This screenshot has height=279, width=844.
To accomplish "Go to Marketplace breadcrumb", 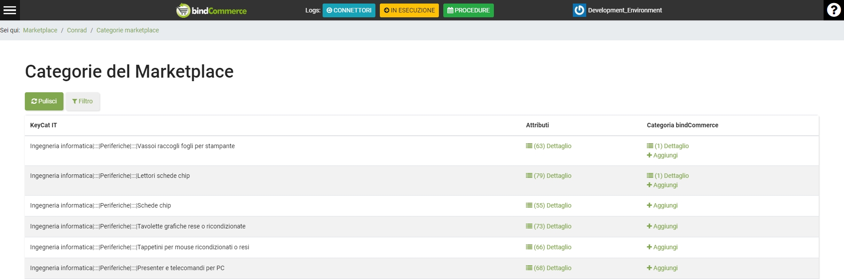I will click(40, 30).
